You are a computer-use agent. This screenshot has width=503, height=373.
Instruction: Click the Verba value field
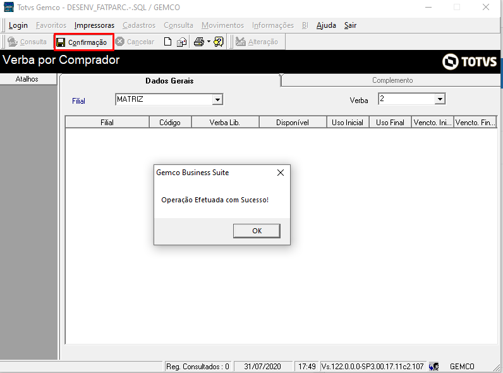pyautogui.click(x=406, y=99)
